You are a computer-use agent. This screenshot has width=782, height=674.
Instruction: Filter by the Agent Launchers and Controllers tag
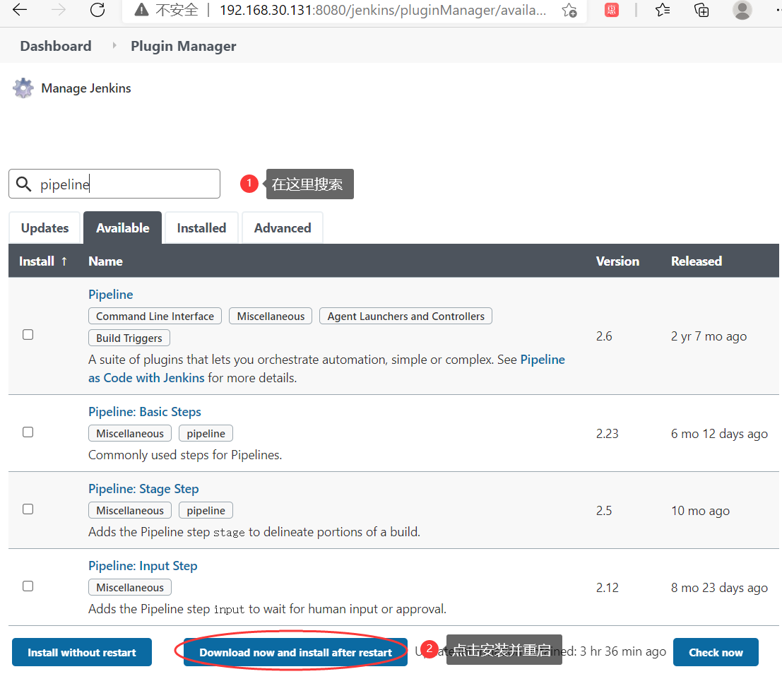click(406, 317)
